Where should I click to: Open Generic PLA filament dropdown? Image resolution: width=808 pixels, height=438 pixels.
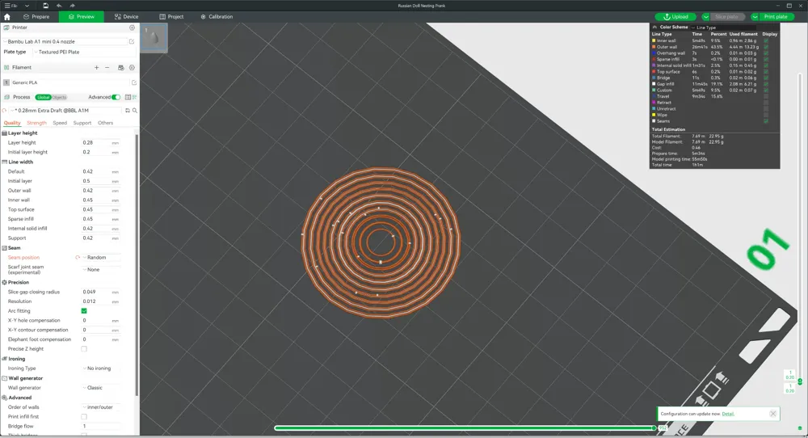(70, 82)
